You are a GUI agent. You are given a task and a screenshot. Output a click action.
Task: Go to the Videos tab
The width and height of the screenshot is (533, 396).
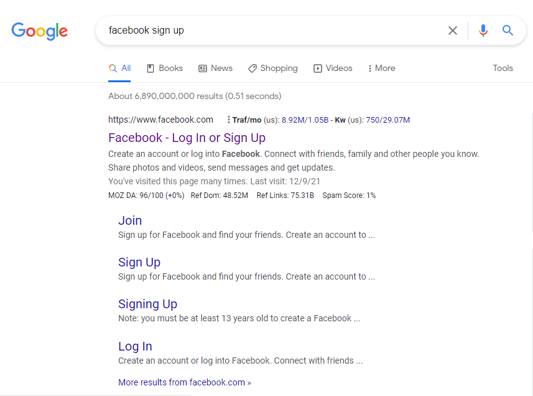pos(333,68)
